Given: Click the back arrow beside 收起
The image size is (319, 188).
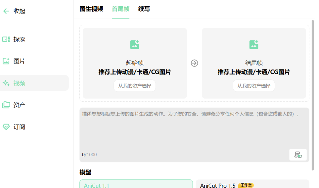Looking at the screenshot, I should coord(6,11).
